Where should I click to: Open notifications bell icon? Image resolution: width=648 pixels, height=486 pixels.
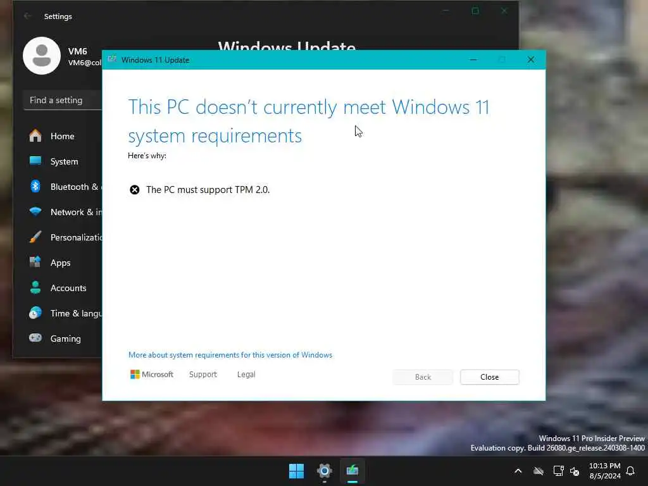click(x=631, y=471)
